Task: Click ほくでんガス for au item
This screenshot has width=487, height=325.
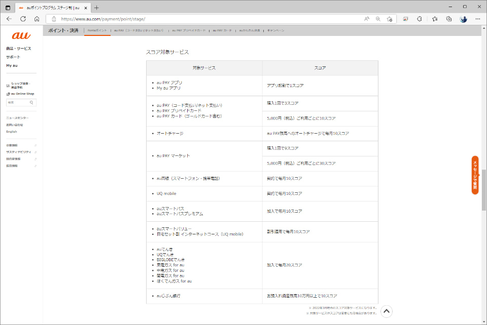Action: pos(174,281)
